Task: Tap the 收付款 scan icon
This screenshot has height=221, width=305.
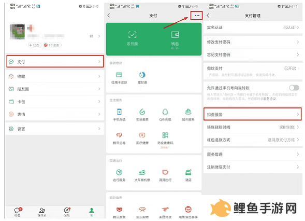Action: click(132, 35)
